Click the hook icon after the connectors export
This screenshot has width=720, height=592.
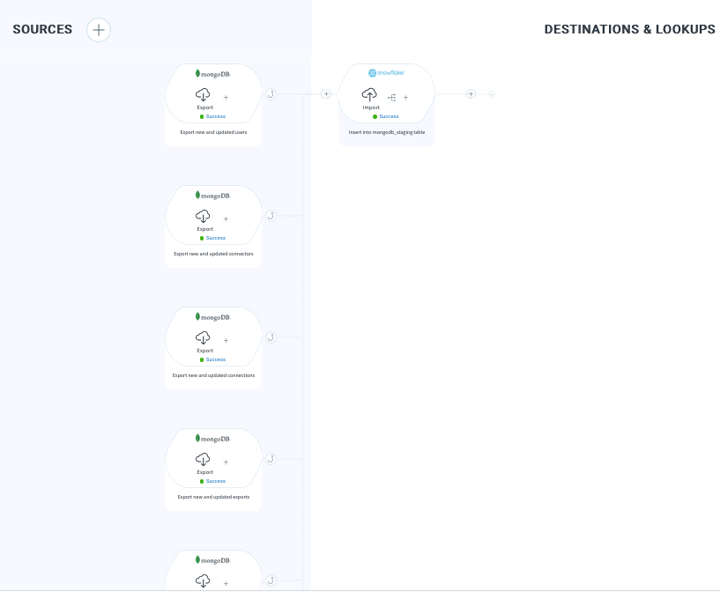tap(271, 216)
